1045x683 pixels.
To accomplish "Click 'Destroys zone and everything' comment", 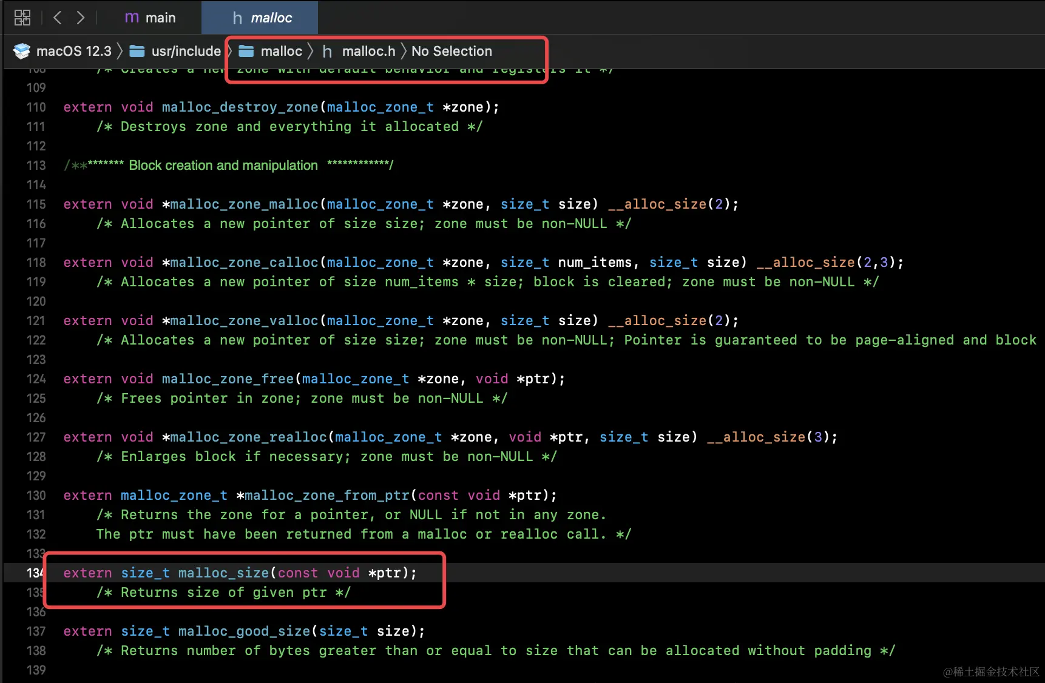I will coord(289,127).
